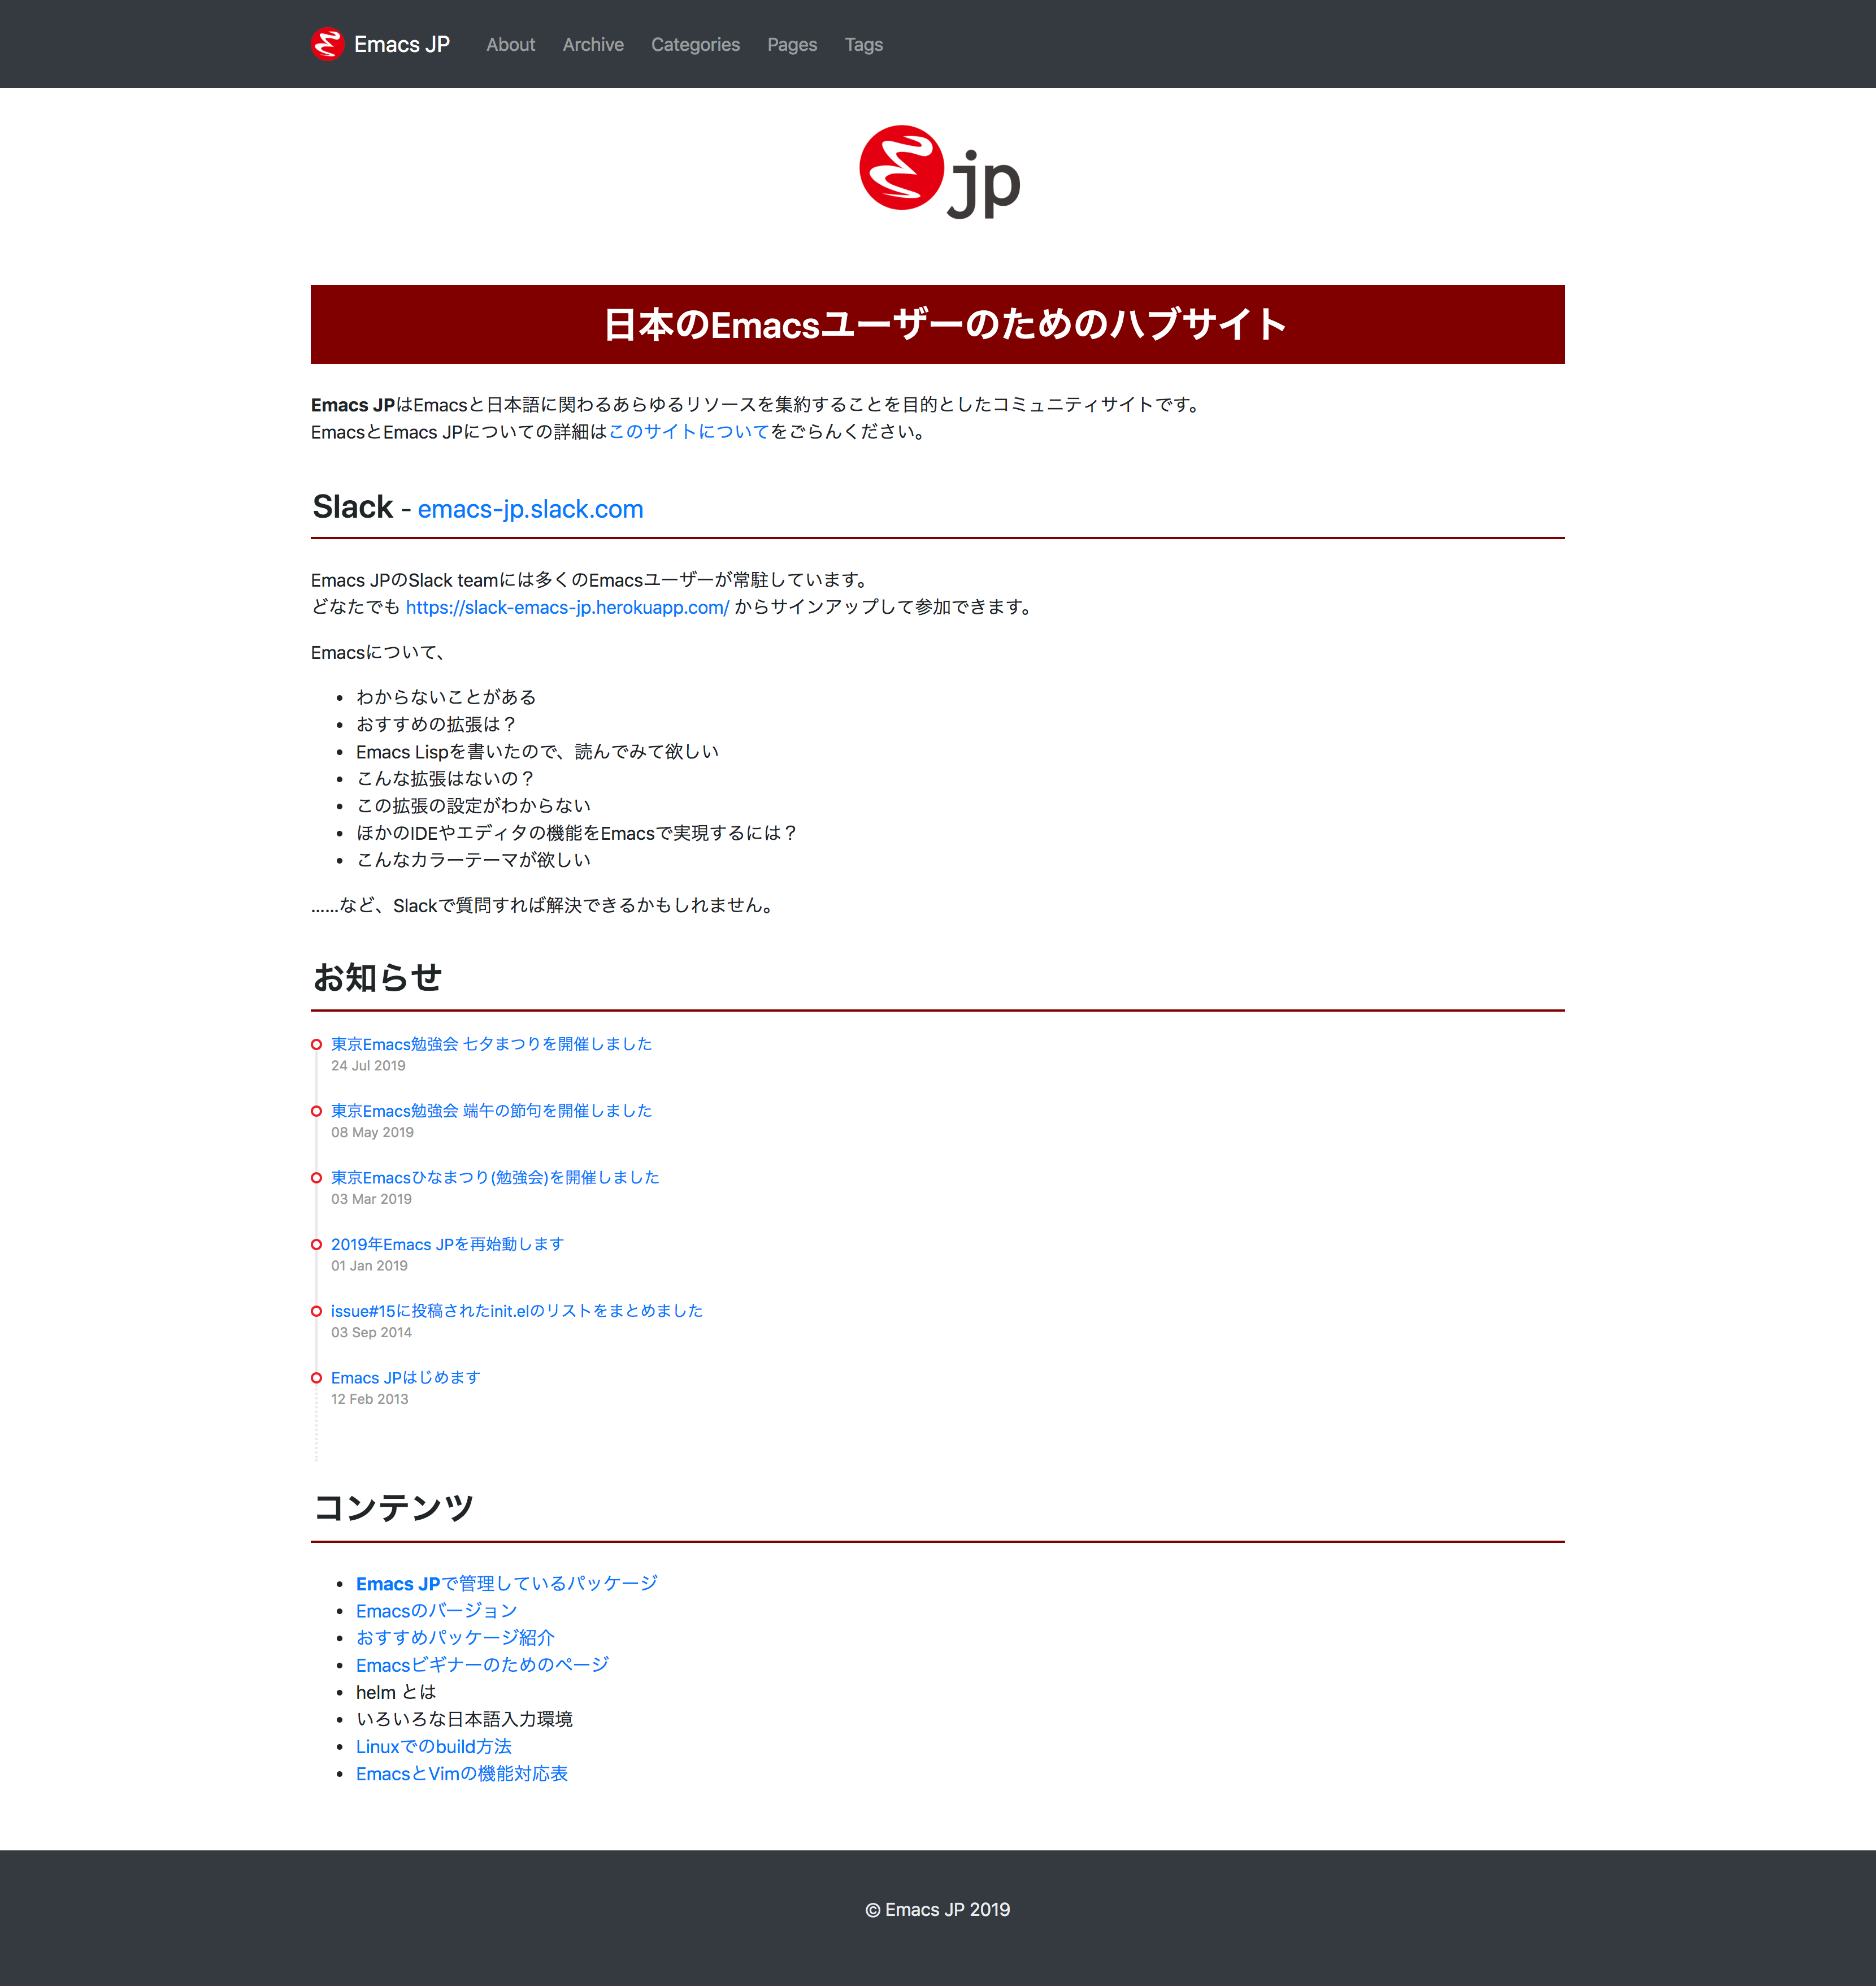Viewport: 1876px width, 1986px height.
Task: Open the issue#15 init.el list post
Action: tap(516, 1311)
